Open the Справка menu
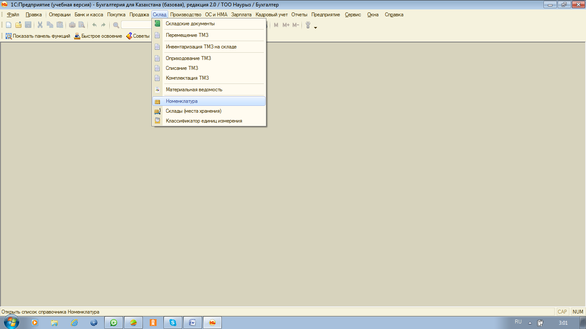 coord(394,15)
